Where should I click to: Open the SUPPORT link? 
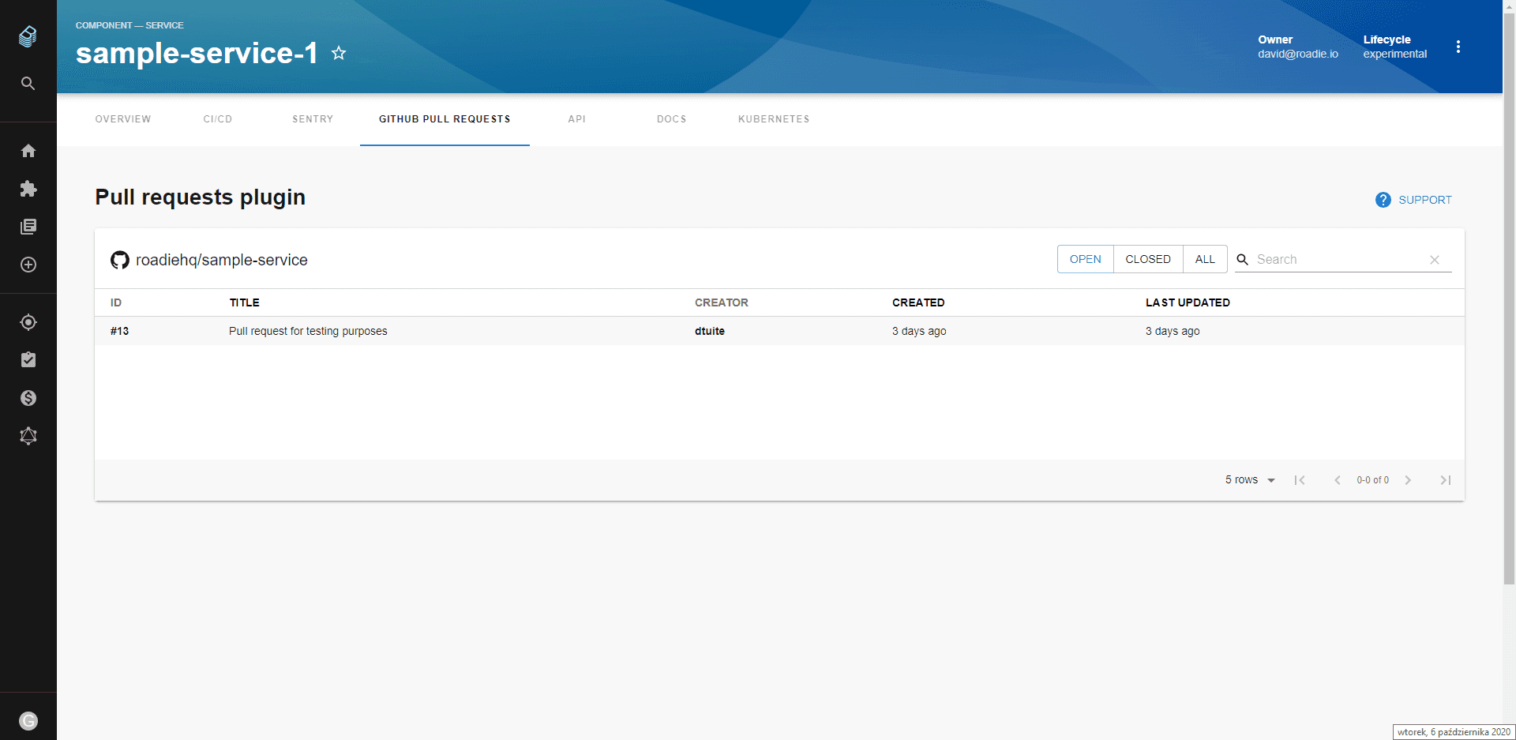1424,200
